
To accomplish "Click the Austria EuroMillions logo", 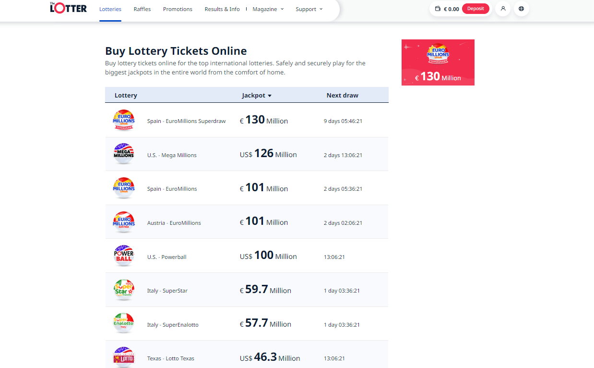I will (x=124, y=221).
